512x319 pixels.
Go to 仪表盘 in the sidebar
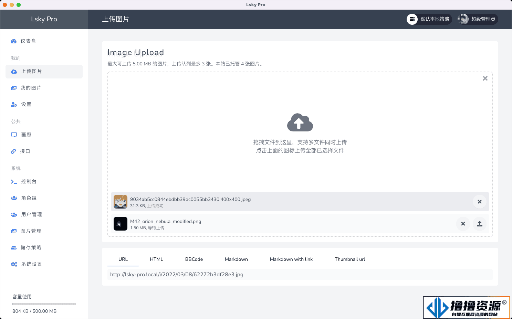point(44,41)
